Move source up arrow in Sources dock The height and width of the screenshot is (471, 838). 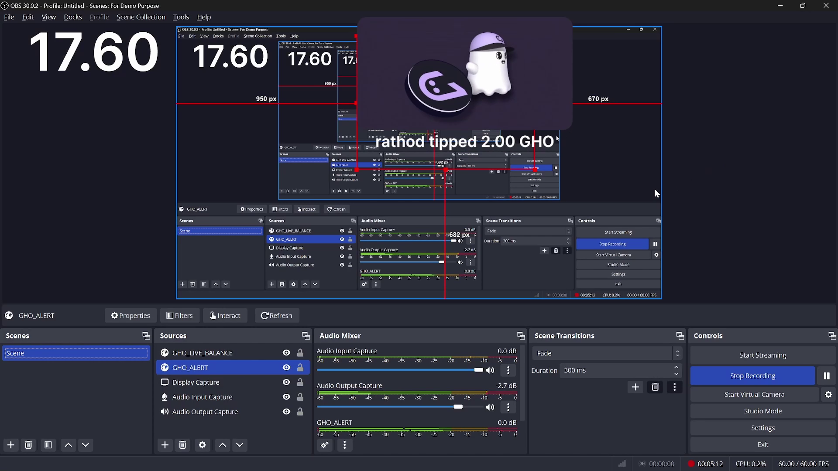223,445
